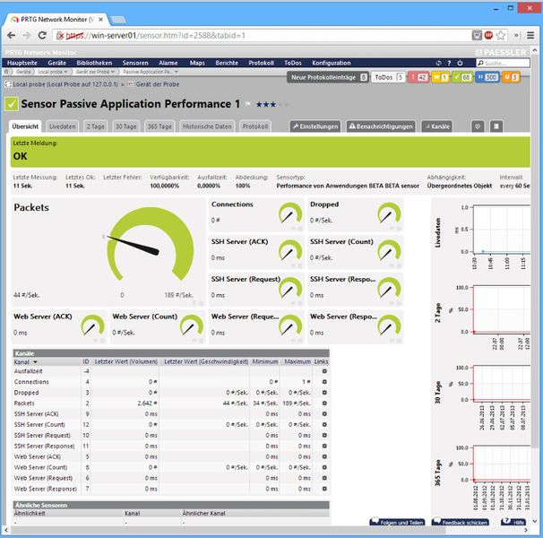Bookmark this page with the star icon

coord(501,35)
